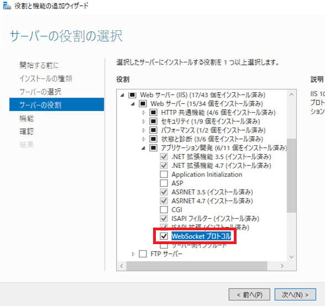Click the role list's scroll up arrow

click(x=291, y=94)
